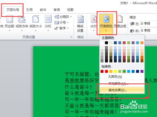Switch to the 引用 tab
The height and width of the screenshot is (117, 157).
point(30,10)
